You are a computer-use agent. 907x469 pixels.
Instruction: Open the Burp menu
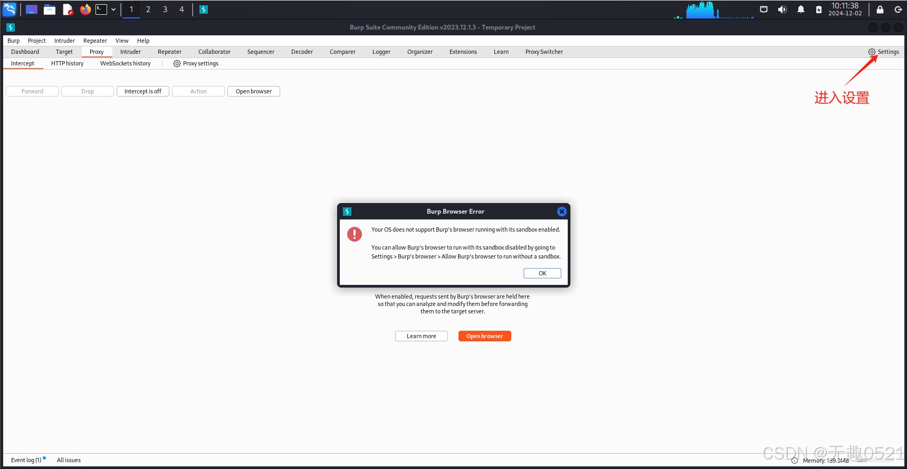[14, 41]
